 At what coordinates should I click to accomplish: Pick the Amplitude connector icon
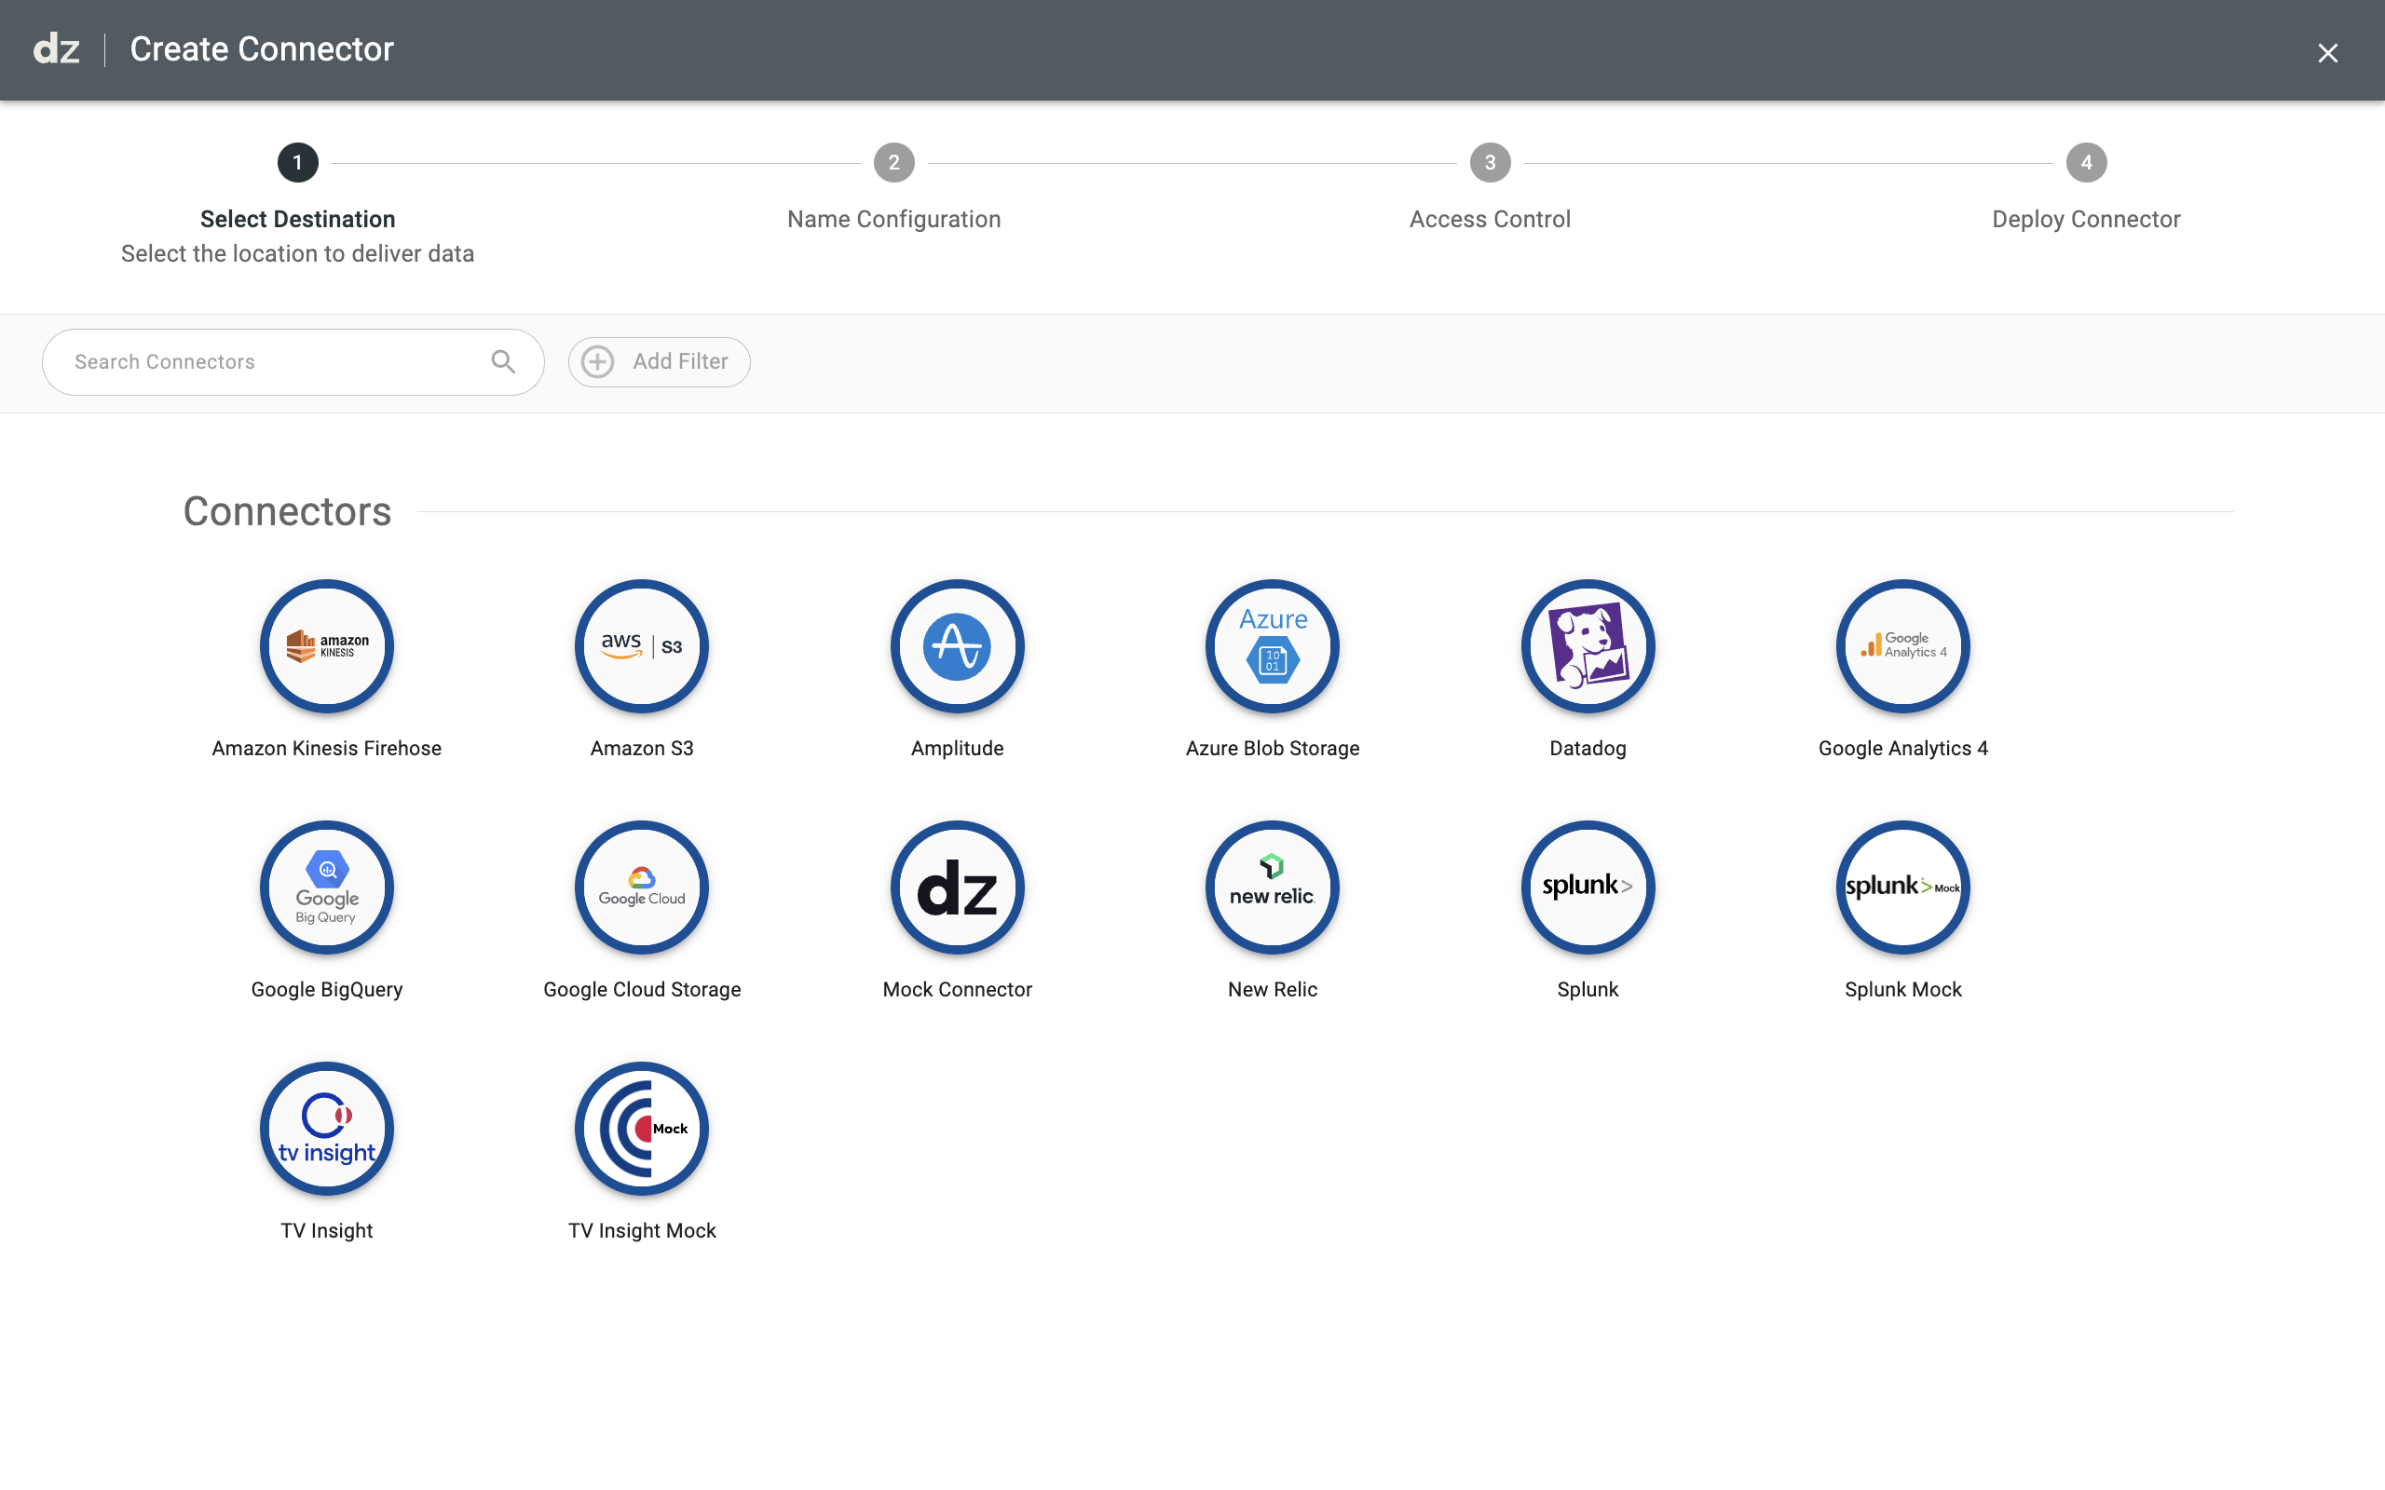pos(957,646)
